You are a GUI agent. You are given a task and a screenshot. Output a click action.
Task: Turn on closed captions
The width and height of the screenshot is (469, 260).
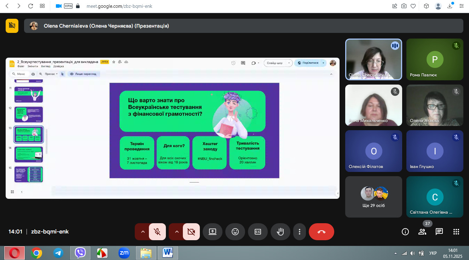pyautogui.click(x=258, y=232)
